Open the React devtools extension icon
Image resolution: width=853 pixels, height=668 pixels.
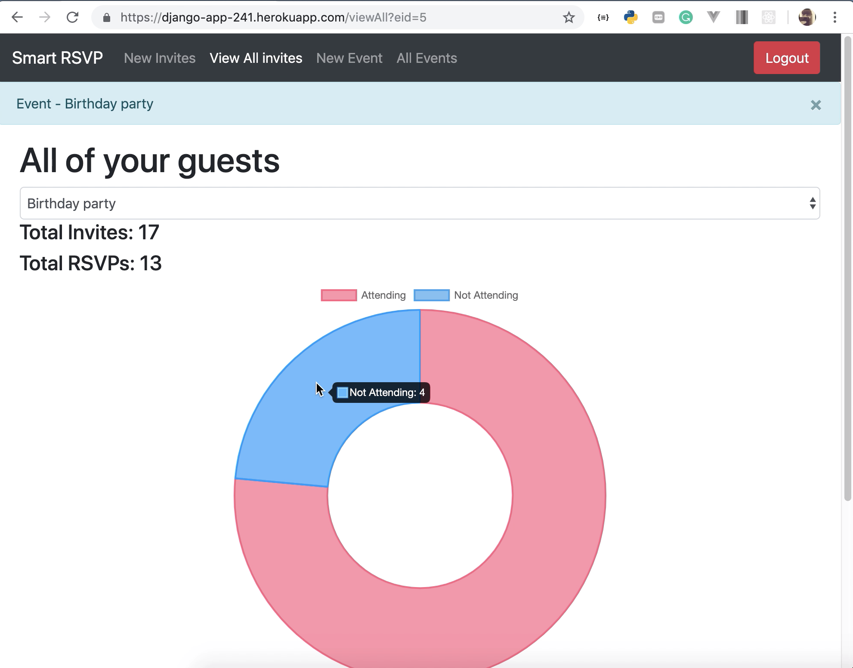click(768, 17)
